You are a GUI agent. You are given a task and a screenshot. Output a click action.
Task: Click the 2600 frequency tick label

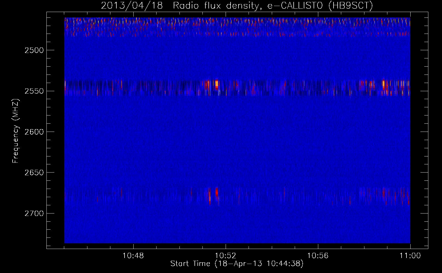[34, 132]
